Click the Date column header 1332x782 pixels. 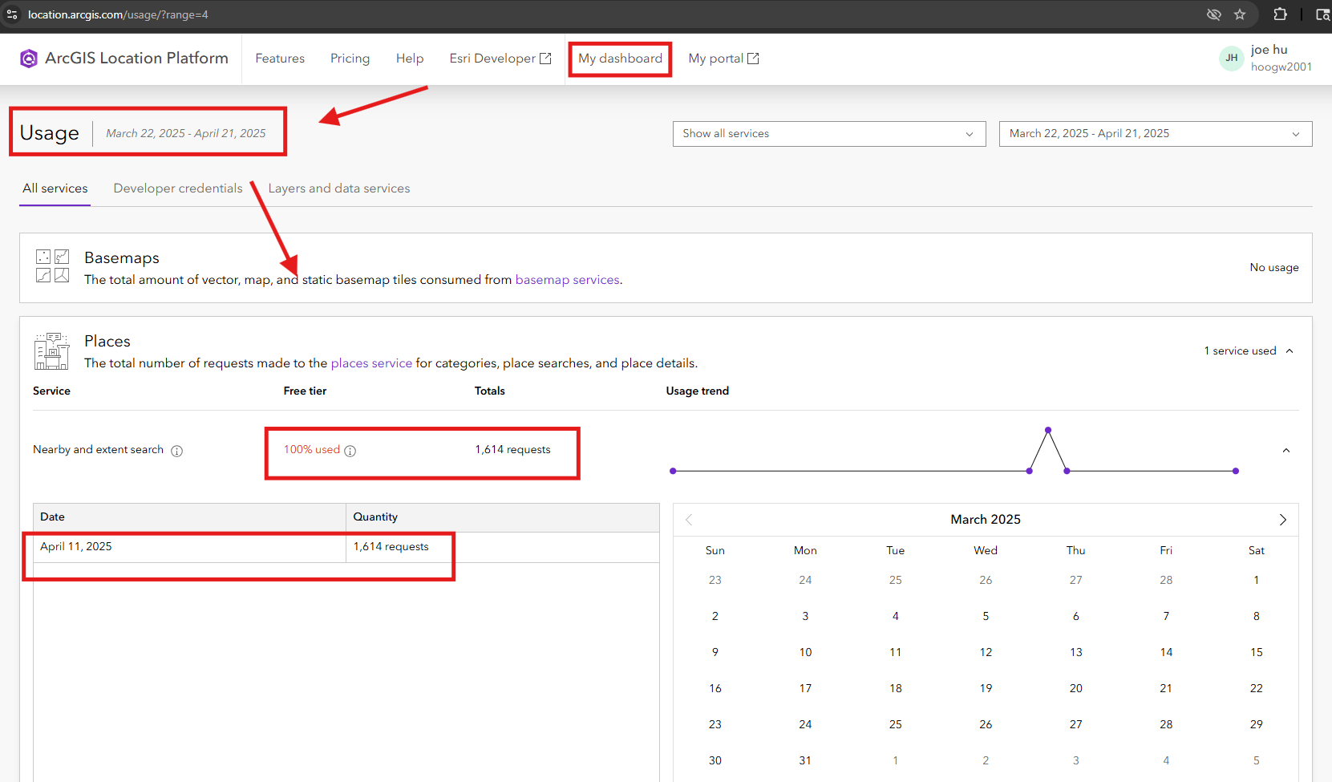coord(189,517)
